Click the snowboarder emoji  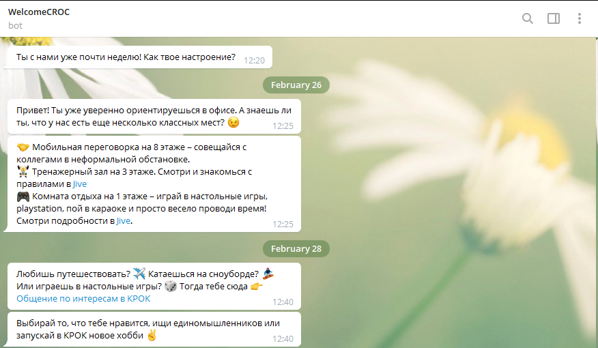(268, 274)
